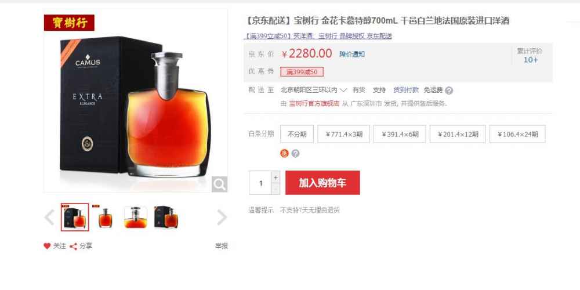Click the grey help icon under installment options
Screen dimensions: 580x290
point(295,154)
